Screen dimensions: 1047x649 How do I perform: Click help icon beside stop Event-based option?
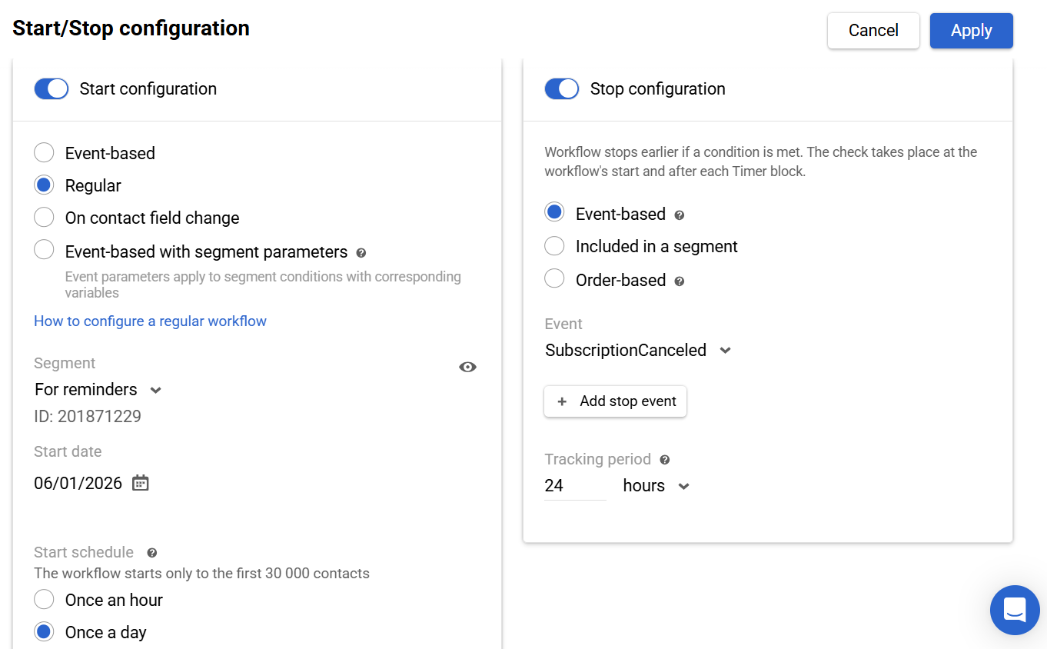coord(679,215)
